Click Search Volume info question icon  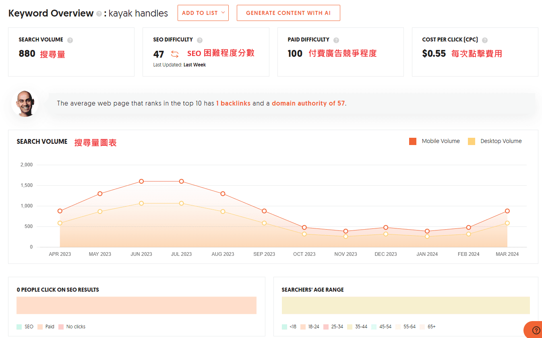[70, 40]
